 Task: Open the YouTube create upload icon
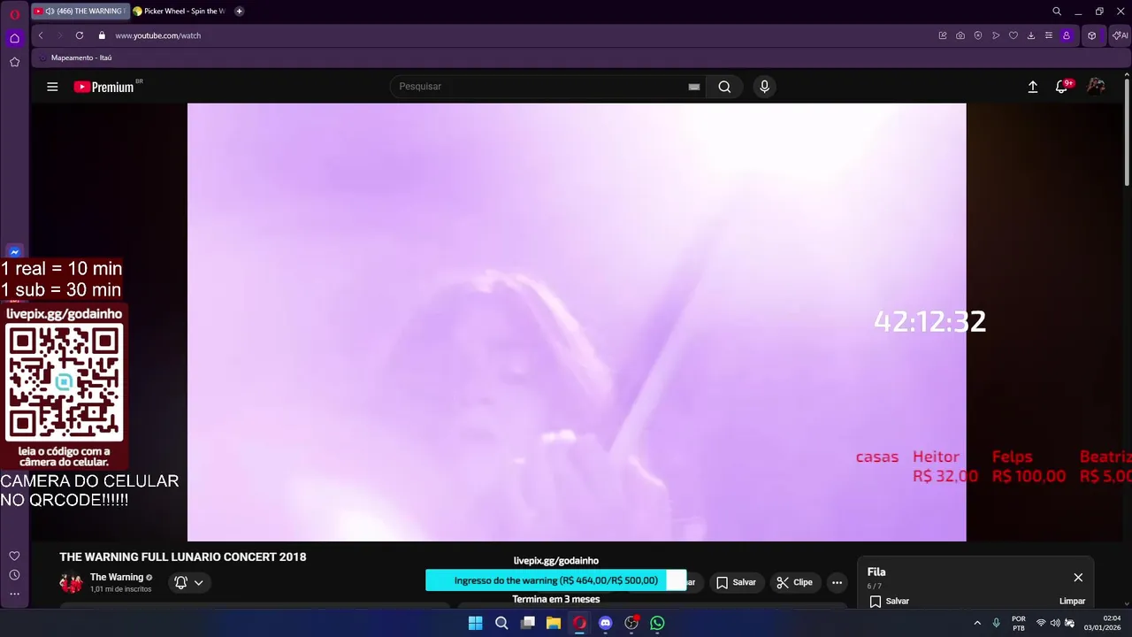tap(1032, 87)
